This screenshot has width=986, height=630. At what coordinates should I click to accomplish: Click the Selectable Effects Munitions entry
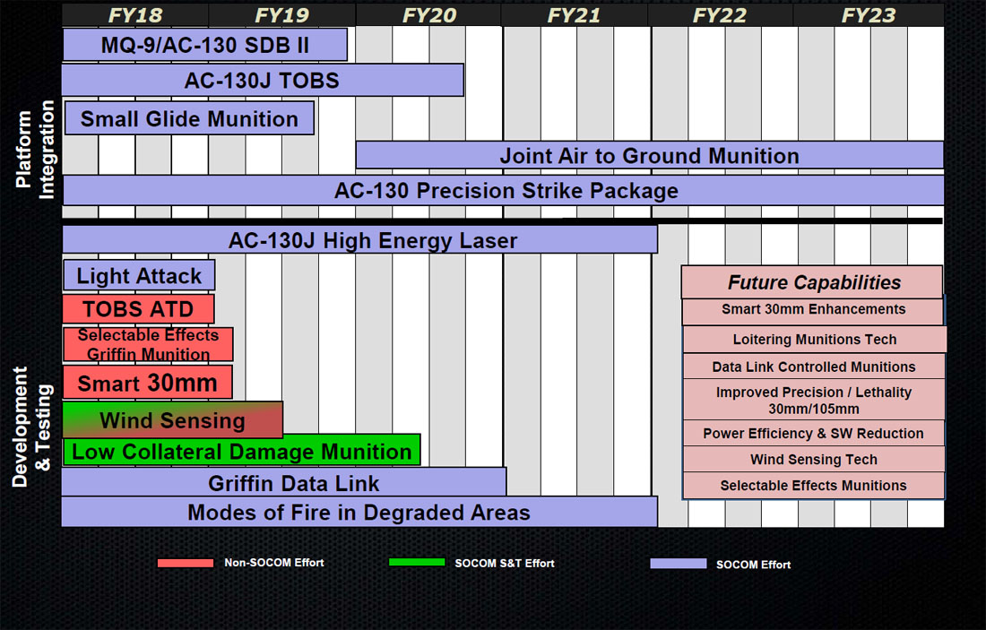pyautogui.click(x=814, y=486)
